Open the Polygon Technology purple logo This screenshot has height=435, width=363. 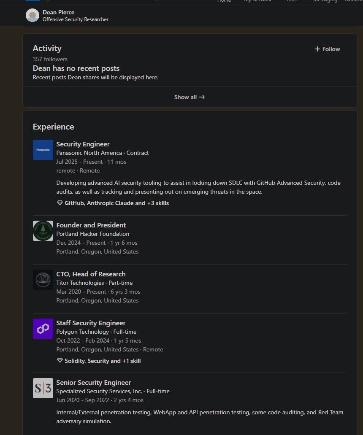43,329
